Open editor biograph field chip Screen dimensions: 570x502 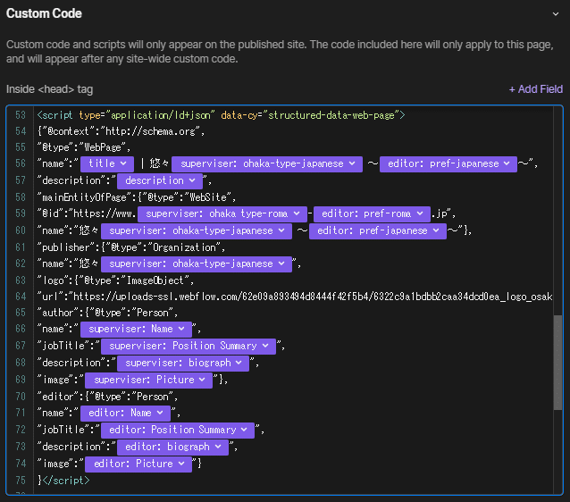(x=172, y=448)
